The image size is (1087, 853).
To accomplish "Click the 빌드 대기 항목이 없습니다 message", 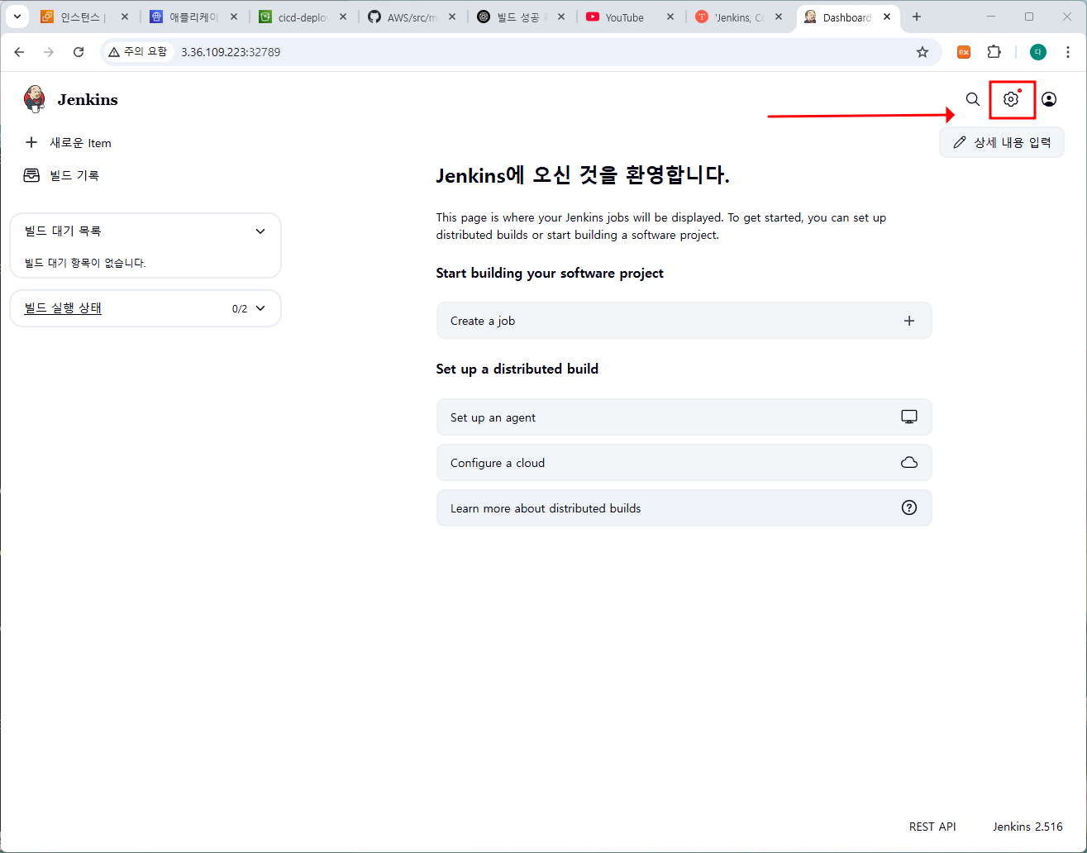I will (85, 263).
